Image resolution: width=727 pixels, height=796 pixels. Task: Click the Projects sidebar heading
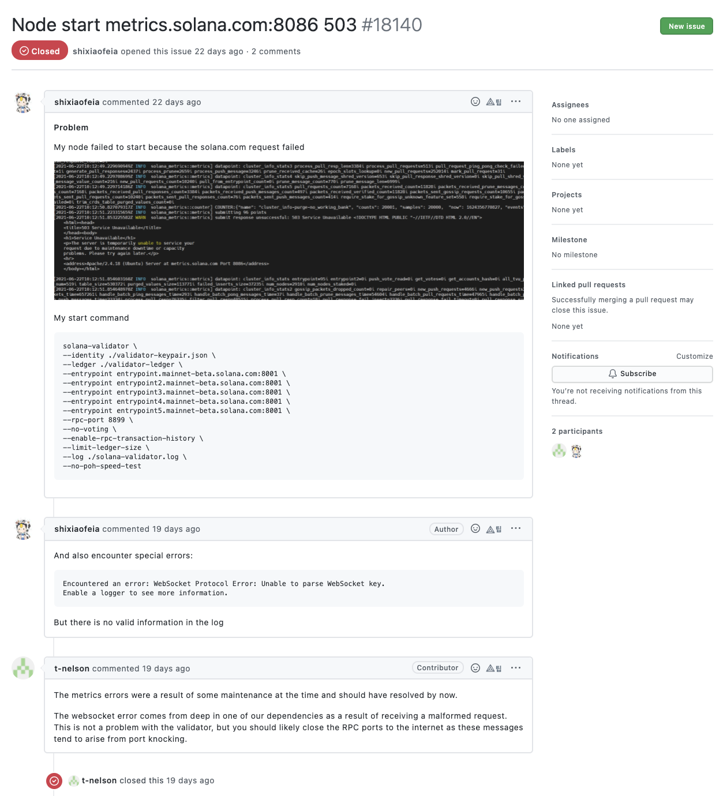coord(567,195)
